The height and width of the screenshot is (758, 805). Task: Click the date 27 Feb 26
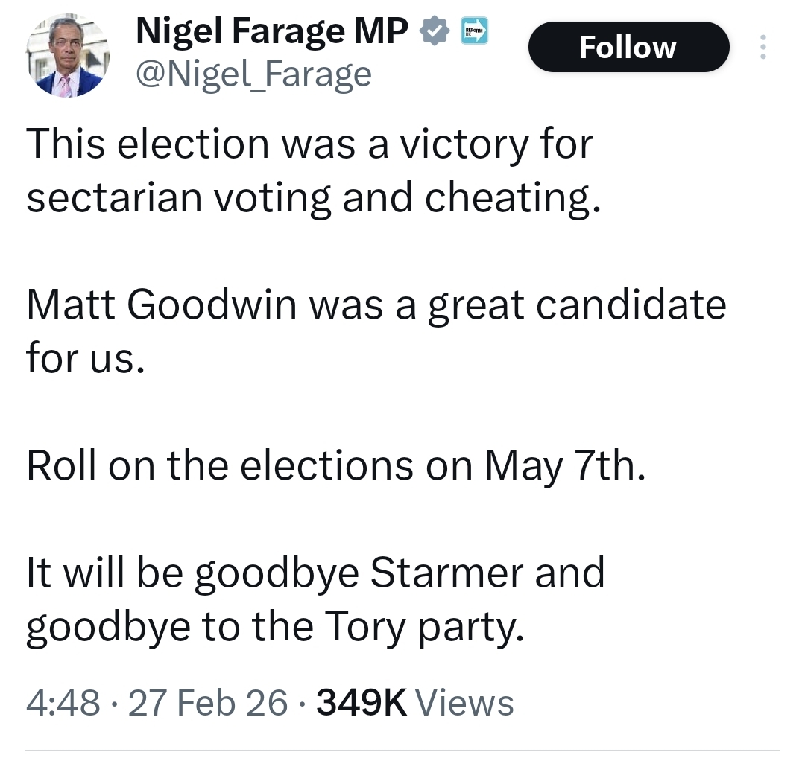coord(208,702)
